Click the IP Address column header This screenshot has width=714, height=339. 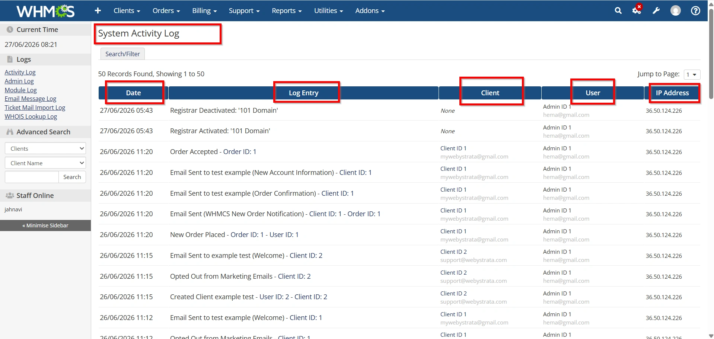click(672, 93)
